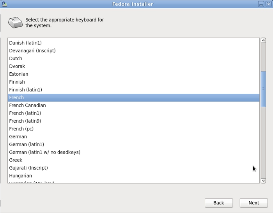Select the Greek keyboard layout
This screenshot has height=213, width=273.
coord(16,160)
